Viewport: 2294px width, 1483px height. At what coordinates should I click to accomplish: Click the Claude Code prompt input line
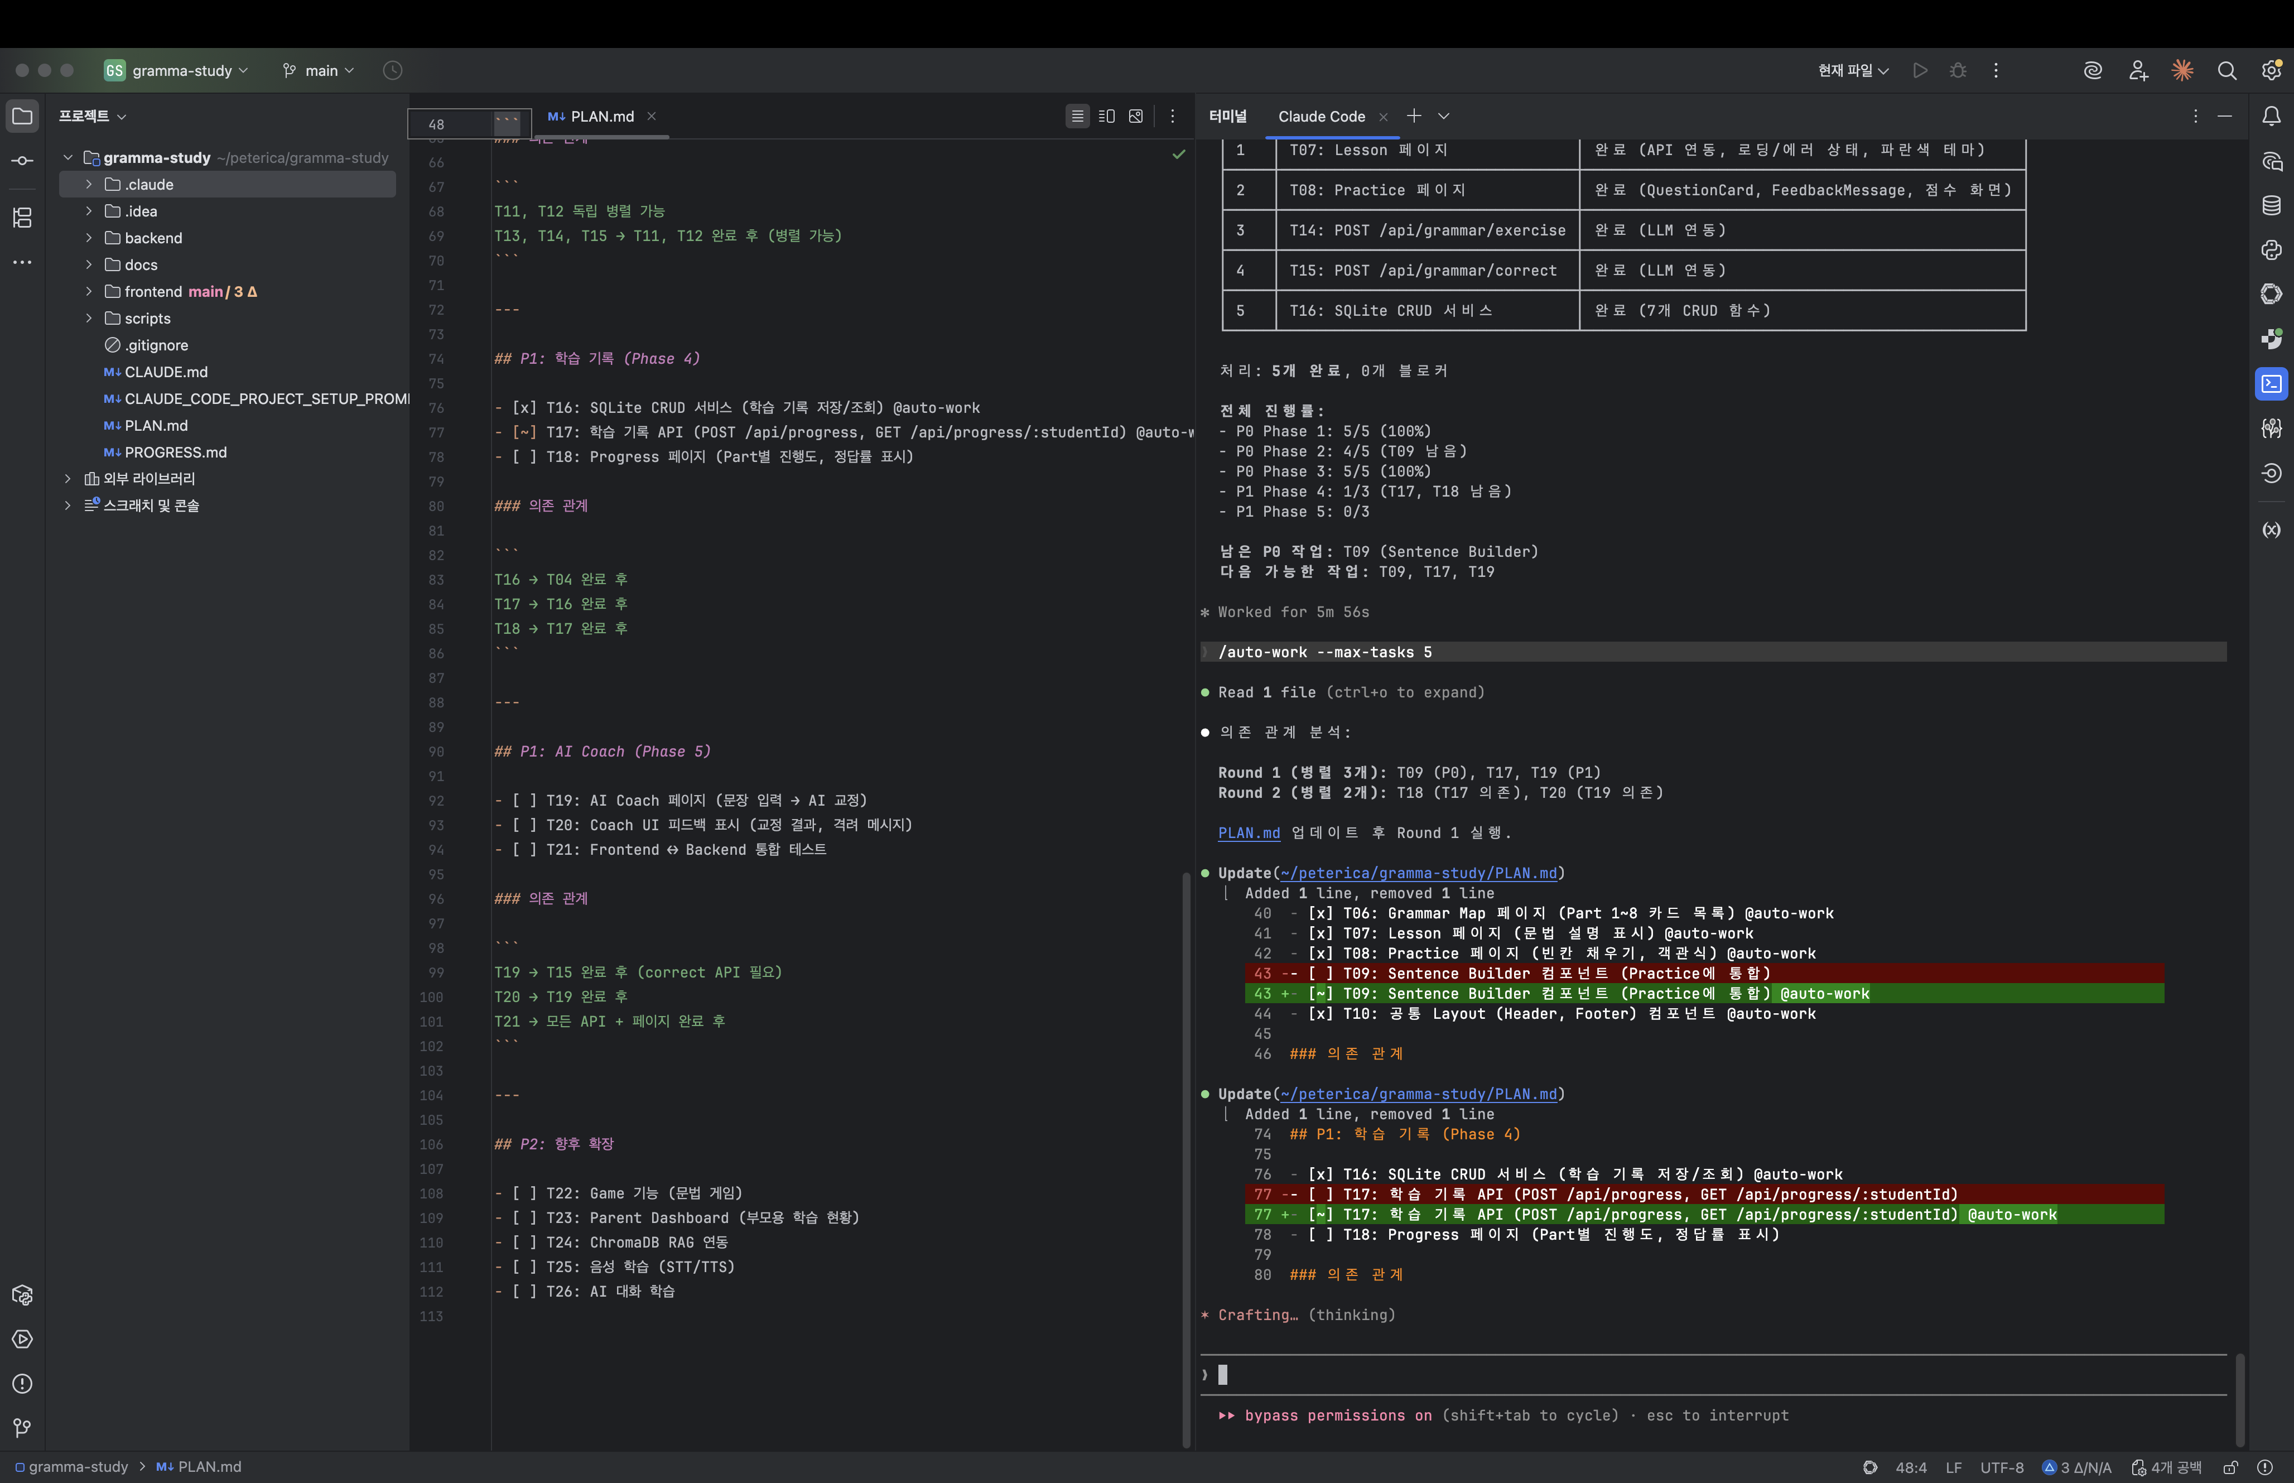[1636, 1374]
